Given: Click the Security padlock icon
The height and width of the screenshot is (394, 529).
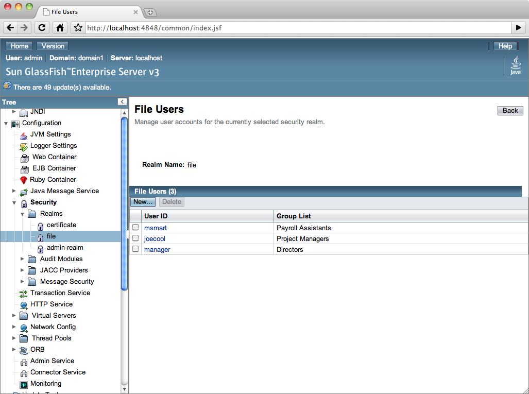Looking at the screenshot, I should (x=24, y=203).
